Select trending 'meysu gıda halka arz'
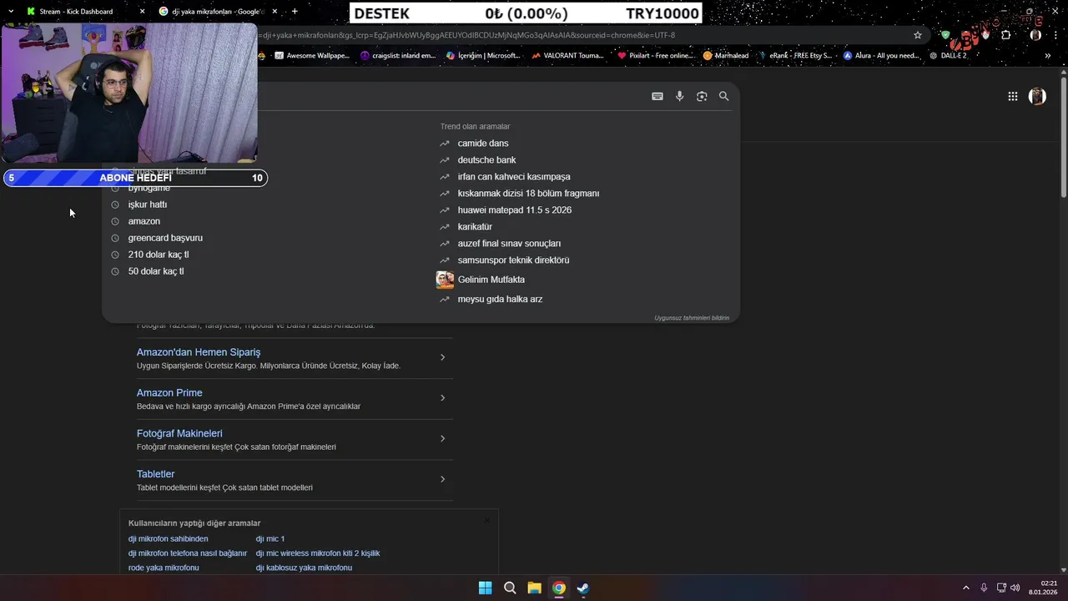 click(500, 299)
